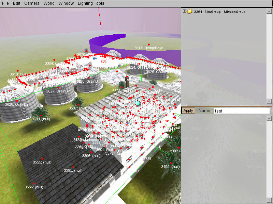Screen dimensions: 273x204
Task: Select the 3610: Bull object marker
Action: click(x=18, y=71)
